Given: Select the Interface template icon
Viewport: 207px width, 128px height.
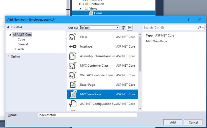Looking at the screenshot, I should (x=73, y=46).
